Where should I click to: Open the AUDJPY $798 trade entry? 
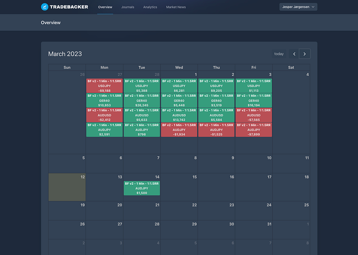[x=142, y=130]
